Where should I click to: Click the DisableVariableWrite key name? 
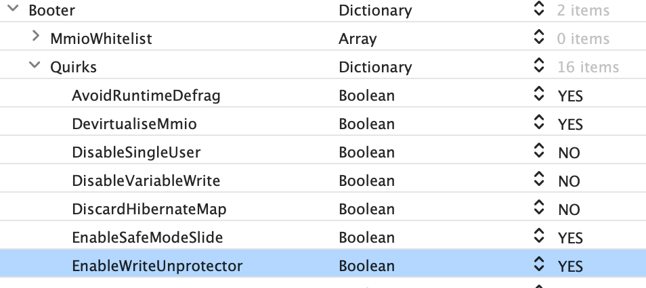click(146, 181)
